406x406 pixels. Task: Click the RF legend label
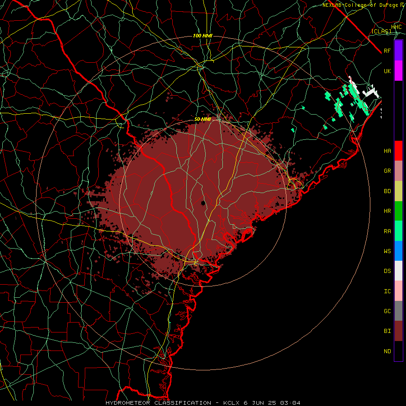(387, 51)
